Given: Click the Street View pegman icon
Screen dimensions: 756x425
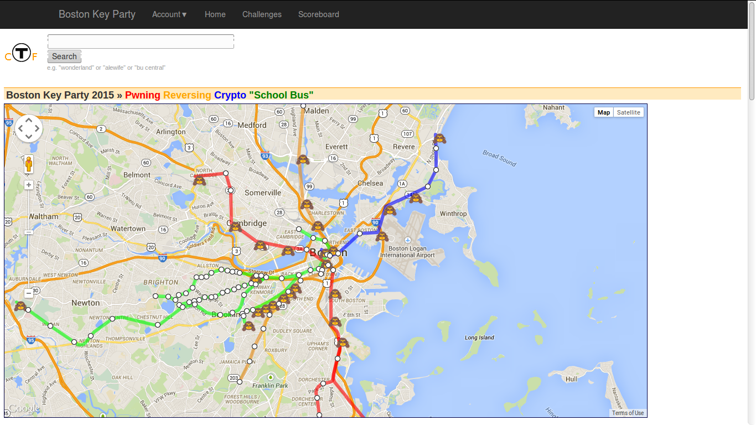Looking at the screenshot, I should [29, 164].
